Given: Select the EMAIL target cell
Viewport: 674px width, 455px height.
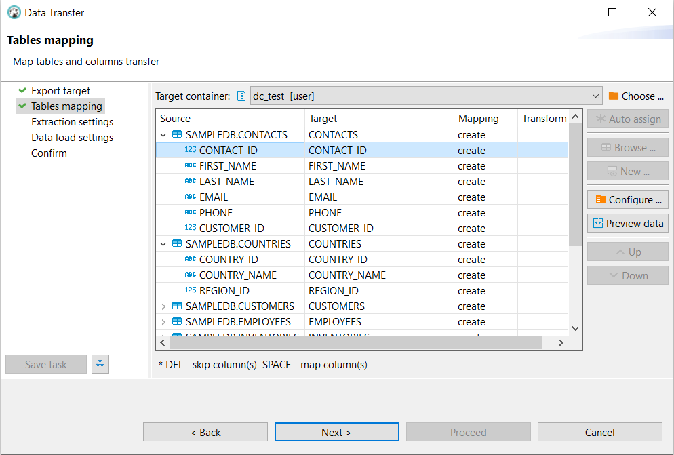Looking at the screenshot, I should [379, 197].
